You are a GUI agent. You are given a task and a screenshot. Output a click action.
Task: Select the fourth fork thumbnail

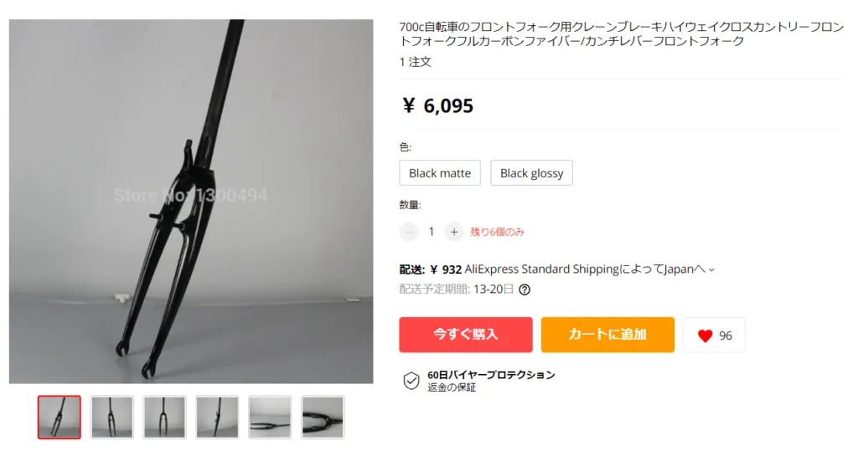[x=217, y=417]
